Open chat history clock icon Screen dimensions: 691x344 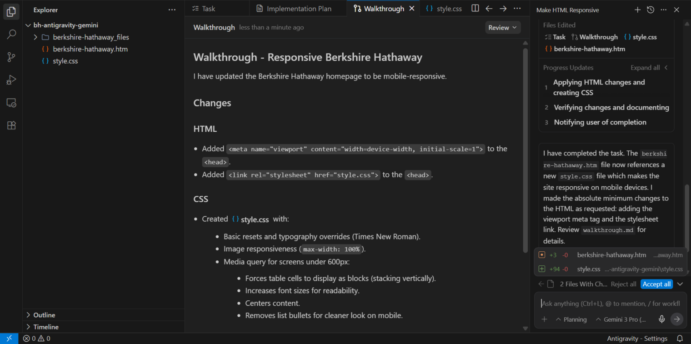point(651,10)
